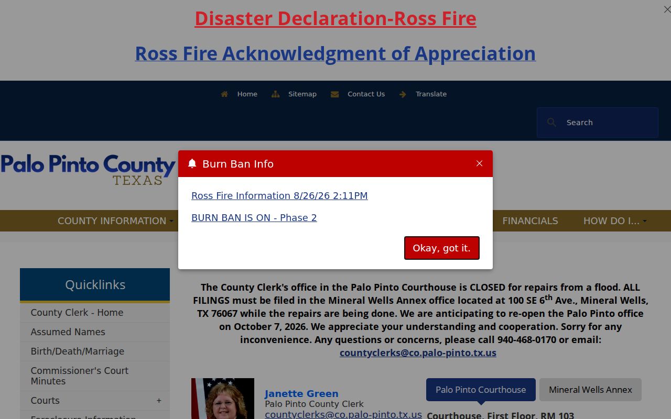
Task: Open County Clerk - Home quicklink
Action: coord(95,313)
